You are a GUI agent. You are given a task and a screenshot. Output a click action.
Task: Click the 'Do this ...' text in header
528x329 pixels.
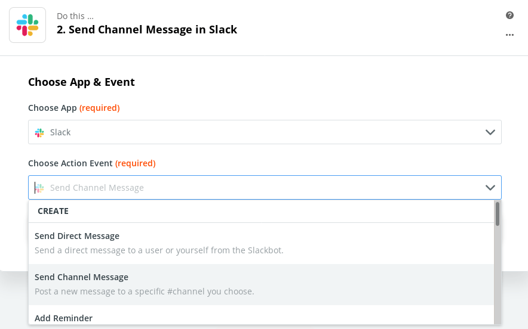tap(75, 16)
